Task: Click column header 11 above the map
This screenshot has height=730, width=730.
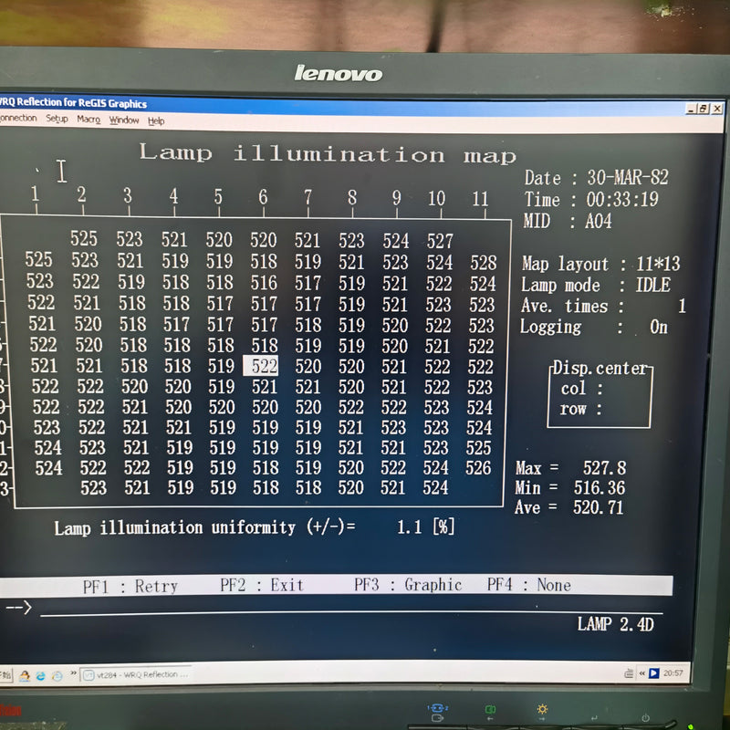Action: click(x=480, y=199)
